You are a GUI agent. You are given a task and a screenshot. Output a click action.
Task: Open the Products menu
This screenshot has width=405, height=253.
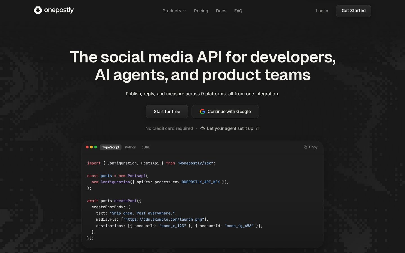point(174,11)
